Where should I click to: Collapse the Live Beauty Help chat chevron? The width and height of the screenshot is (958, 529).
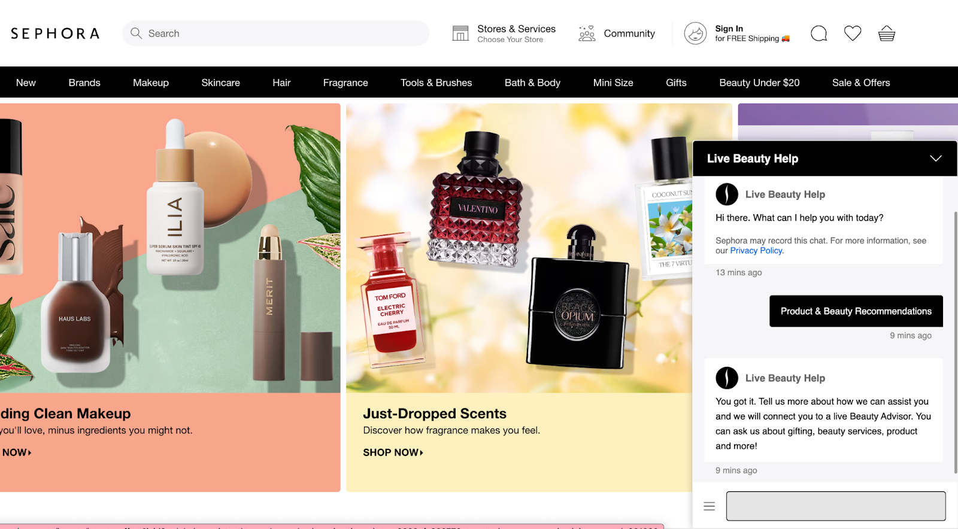point(936,159)
